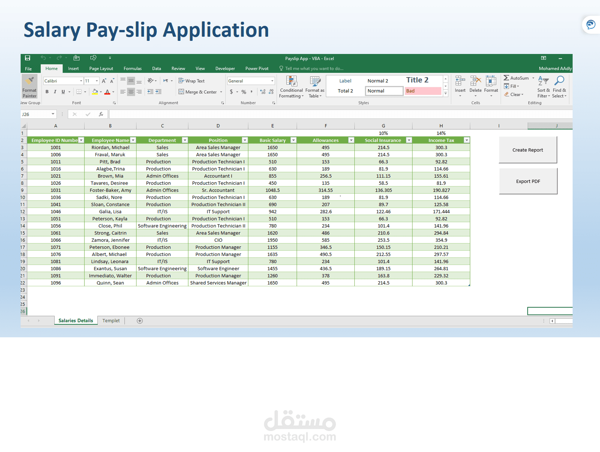The width and height of the screenshot is (600, 452).
Task: Toggle bold formatting
Action: (47, 91)
